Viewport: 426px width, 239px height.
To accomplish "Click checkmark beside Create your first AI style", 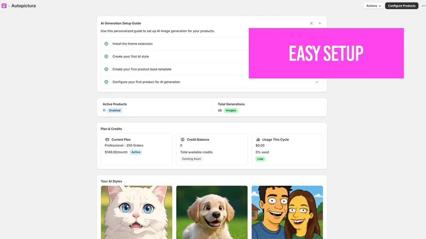I will tap(106, 56).
